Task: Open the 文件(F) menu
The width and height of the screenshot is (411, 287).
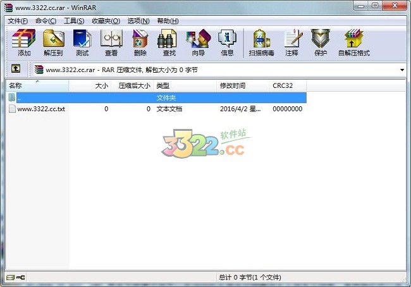Action: click(x=18, y=21)
